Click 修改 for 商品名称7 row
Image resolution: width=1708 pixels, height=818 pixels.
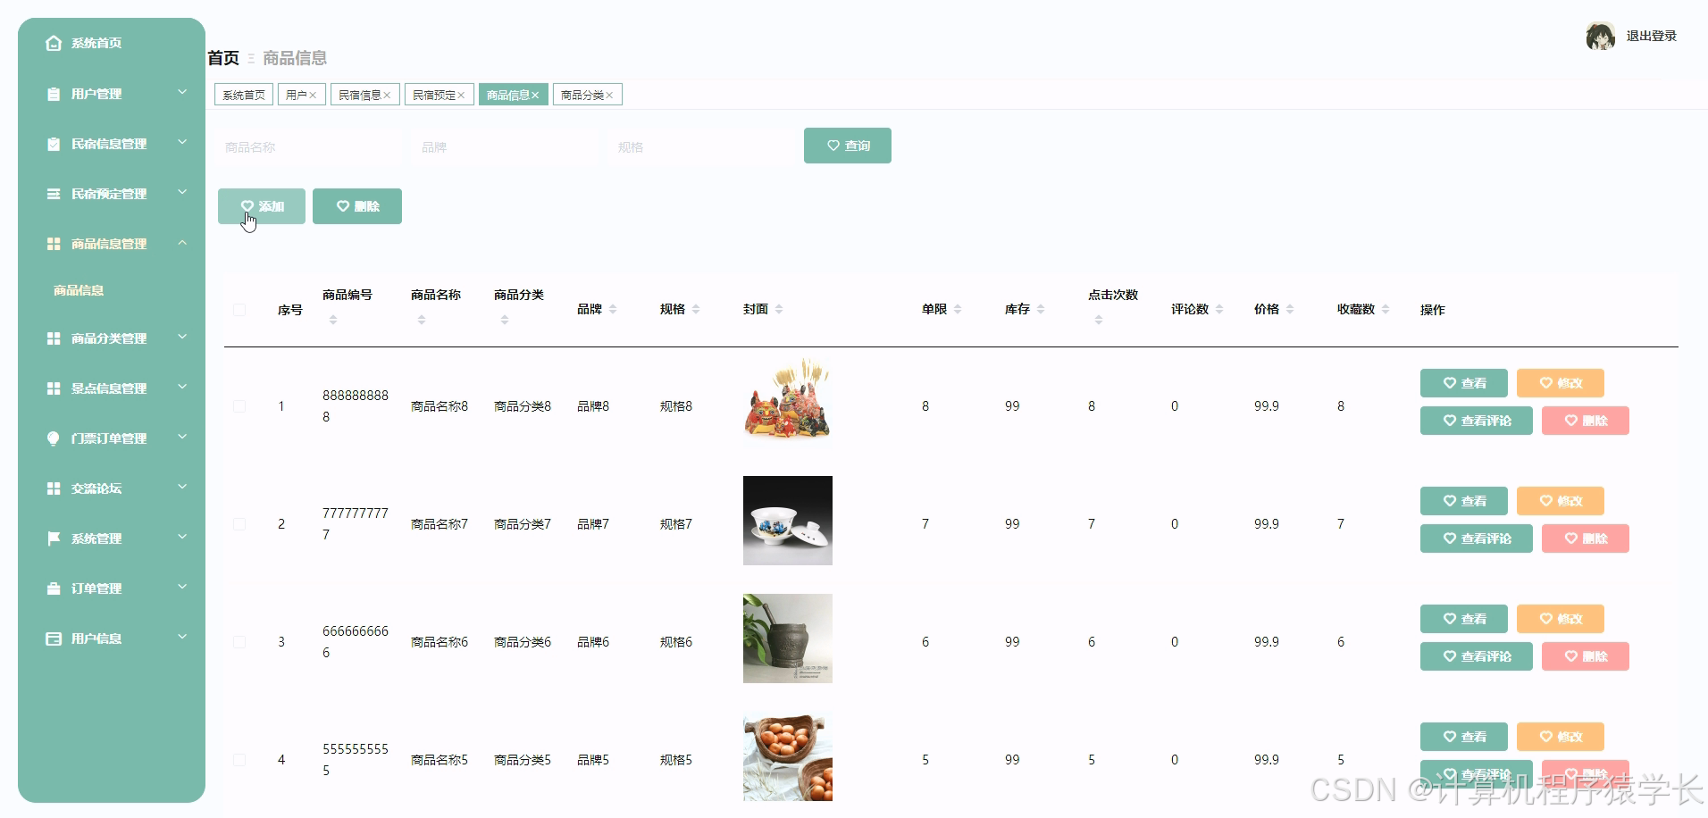(1561, 501)
